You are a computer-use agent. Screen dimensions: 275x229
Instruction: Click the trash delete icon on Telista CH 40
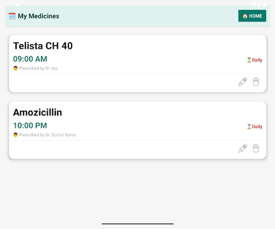tap(256, 82)
